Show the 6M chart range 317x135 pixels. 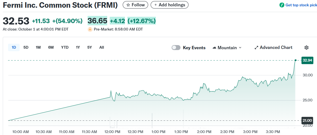pyautogui.click(x=51, y=47)
